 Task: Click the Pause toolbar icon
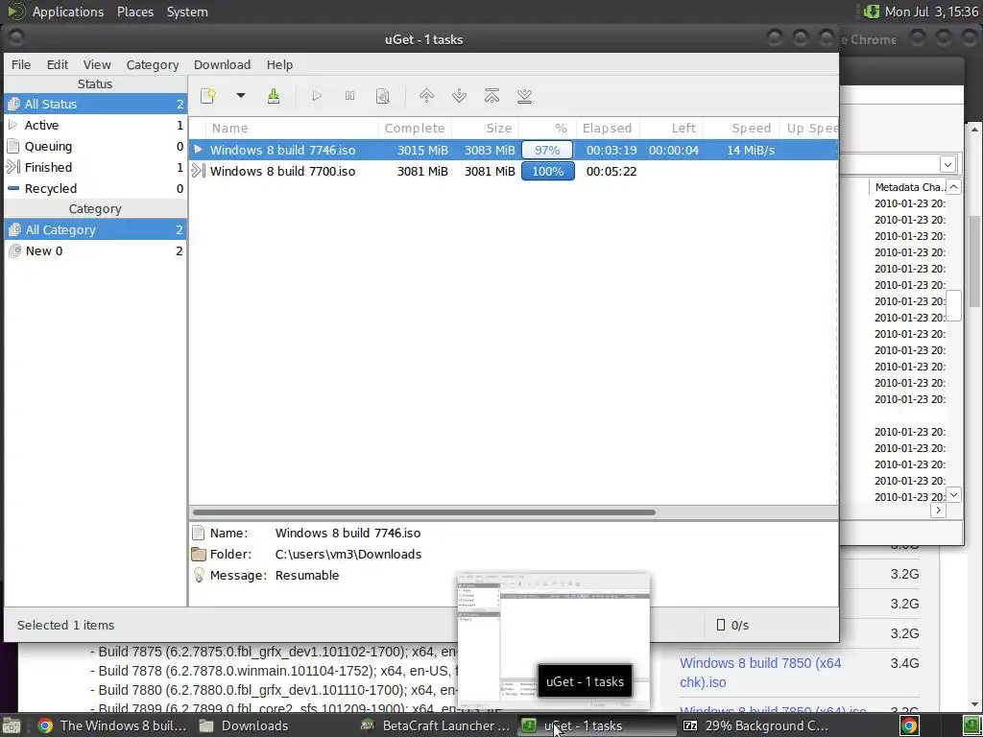click(349, 96)
